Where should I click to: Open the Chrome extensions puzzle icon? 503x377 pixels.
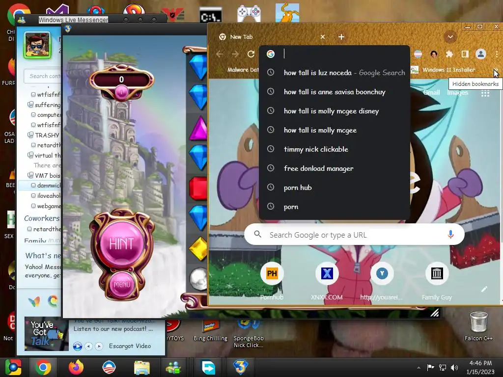coord(449,54)
